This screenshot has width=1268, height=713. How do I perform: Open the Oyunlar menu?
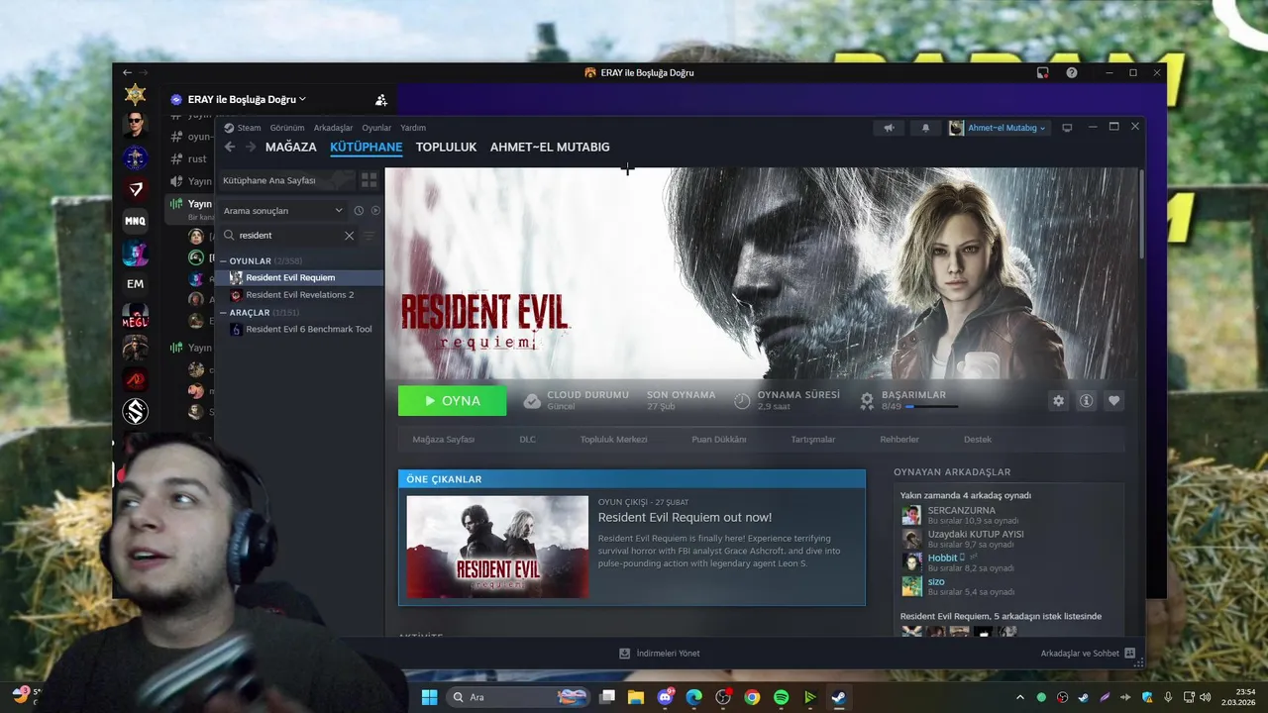click(x=376, y=128)
